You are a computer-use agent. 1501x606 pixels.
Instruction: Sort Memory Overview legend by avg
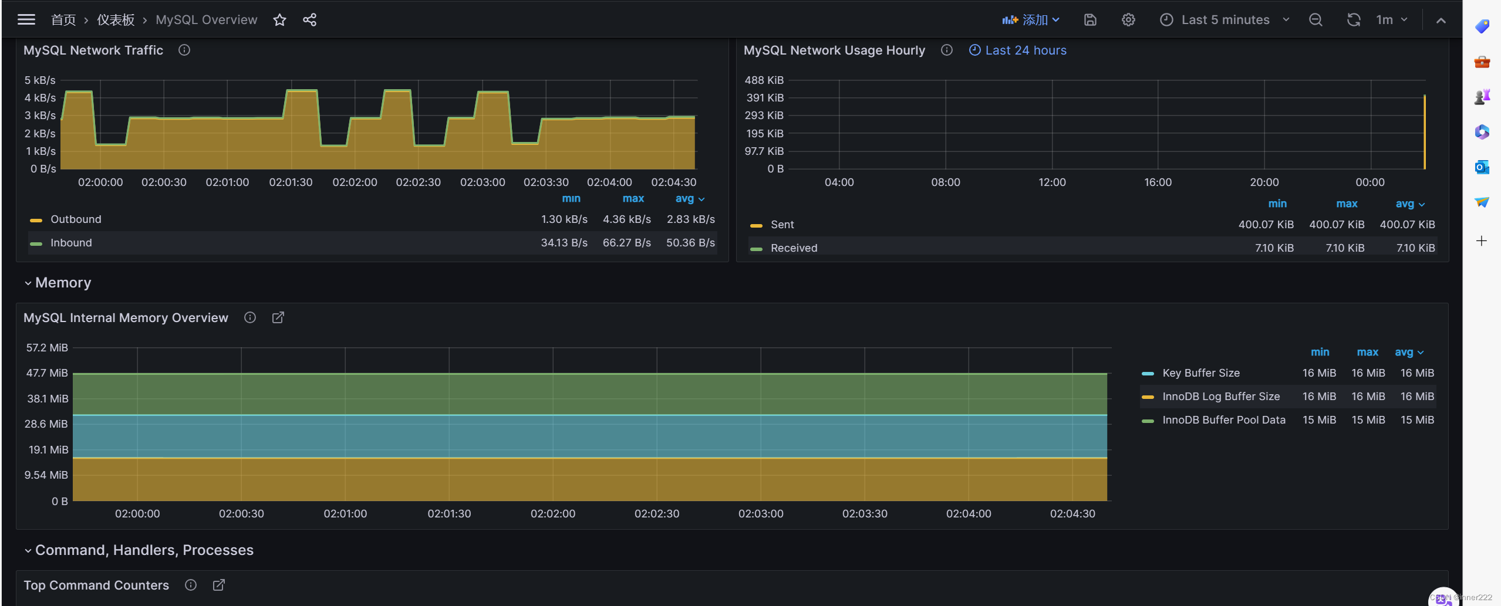1409,353
